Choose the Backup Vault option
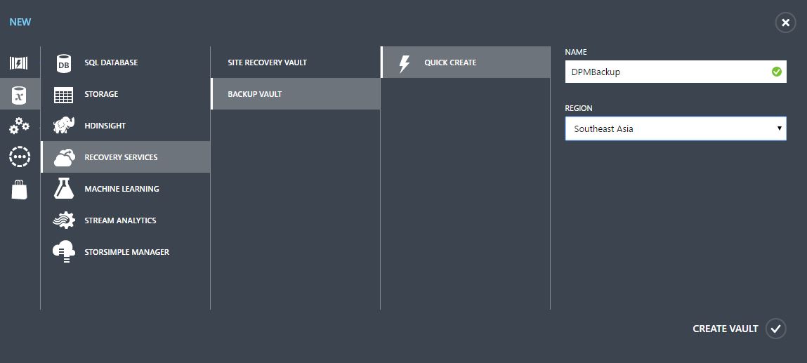 pos(296,94)
